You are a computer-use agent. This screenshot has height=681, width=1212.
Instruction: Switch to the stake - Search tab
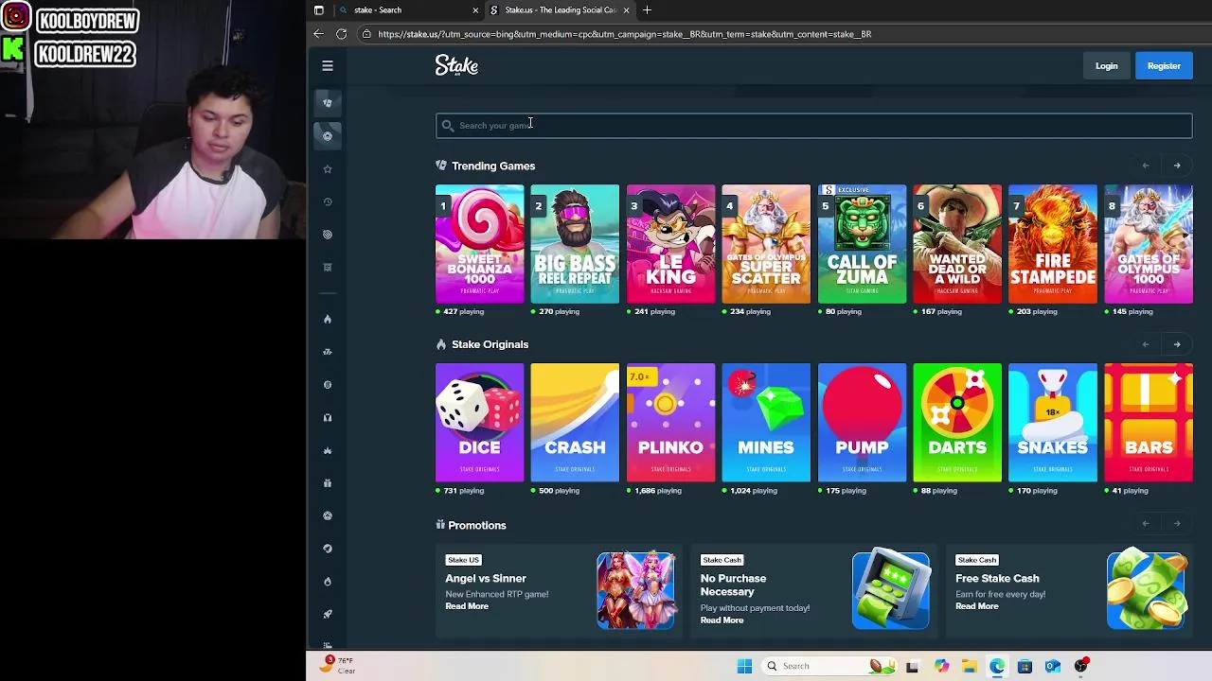pos(407,9)
